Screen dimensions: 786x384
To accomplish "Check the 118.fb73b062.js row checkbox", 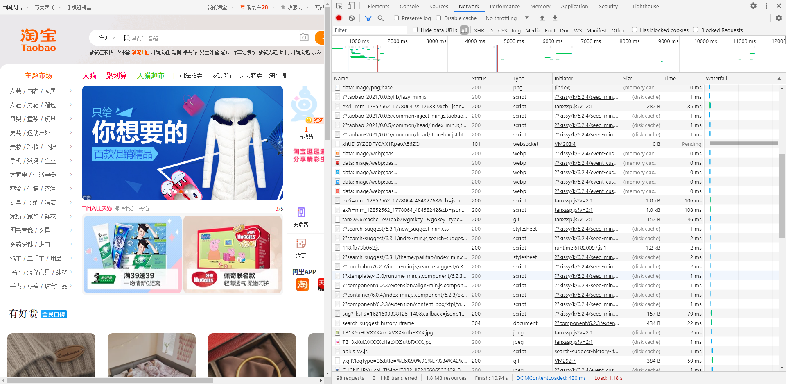I will pyautogui.click(x=338, y=248).
